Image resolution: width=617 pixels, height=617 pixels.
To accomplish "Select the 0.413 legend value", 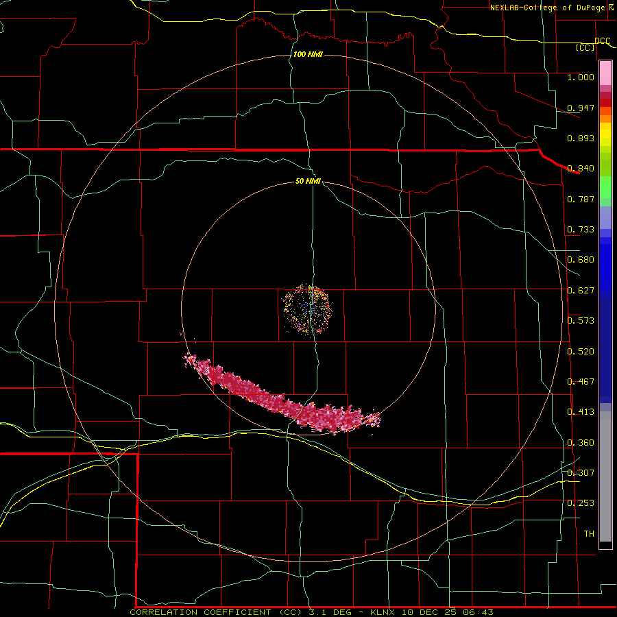I will click(x=581, y=412).
